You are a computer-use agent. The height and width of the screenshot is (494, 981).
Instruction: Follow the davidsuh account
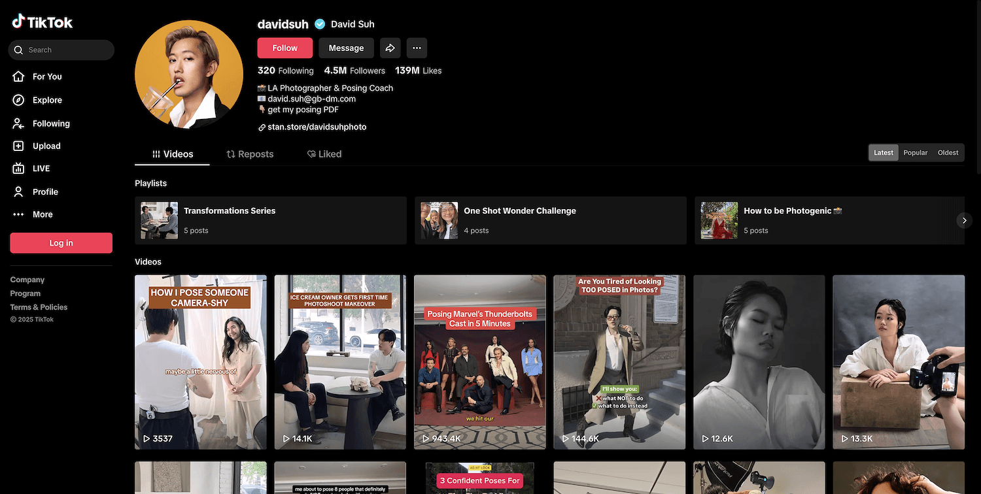pos(284,48)
